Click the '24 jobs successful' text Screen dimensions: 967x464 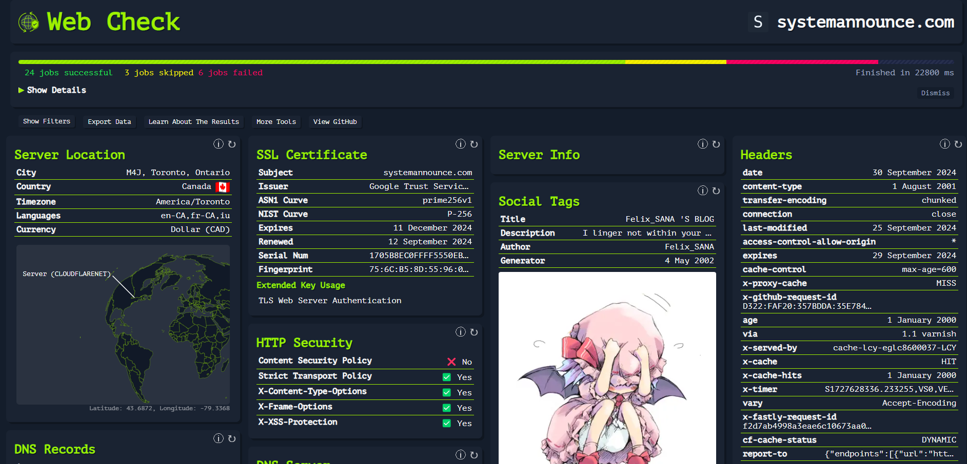click(x=68, y=73)
